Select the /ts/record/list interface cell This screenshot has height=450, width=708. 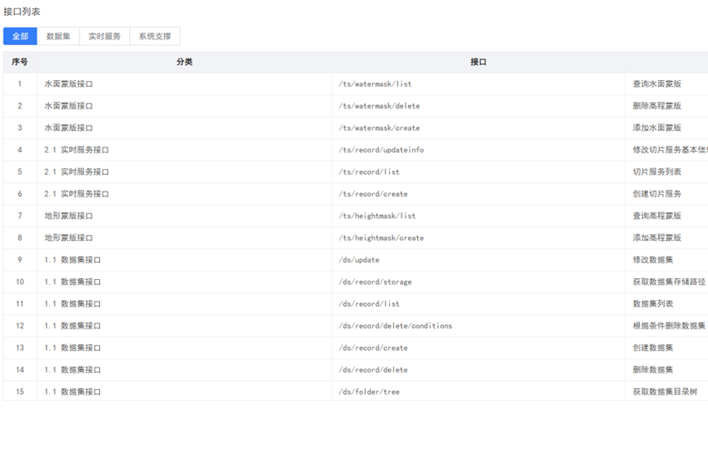(369, 172)
